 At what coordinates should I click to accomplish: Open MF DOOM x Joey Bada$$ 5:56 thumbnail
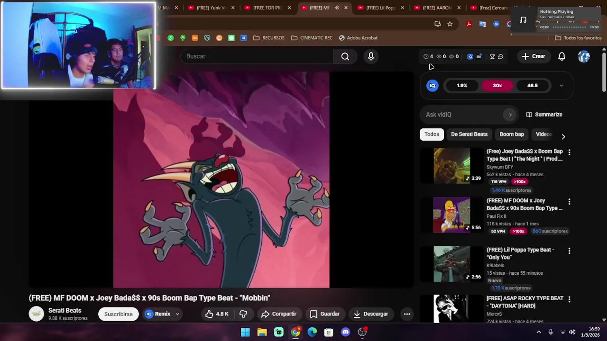click(452, 215)
